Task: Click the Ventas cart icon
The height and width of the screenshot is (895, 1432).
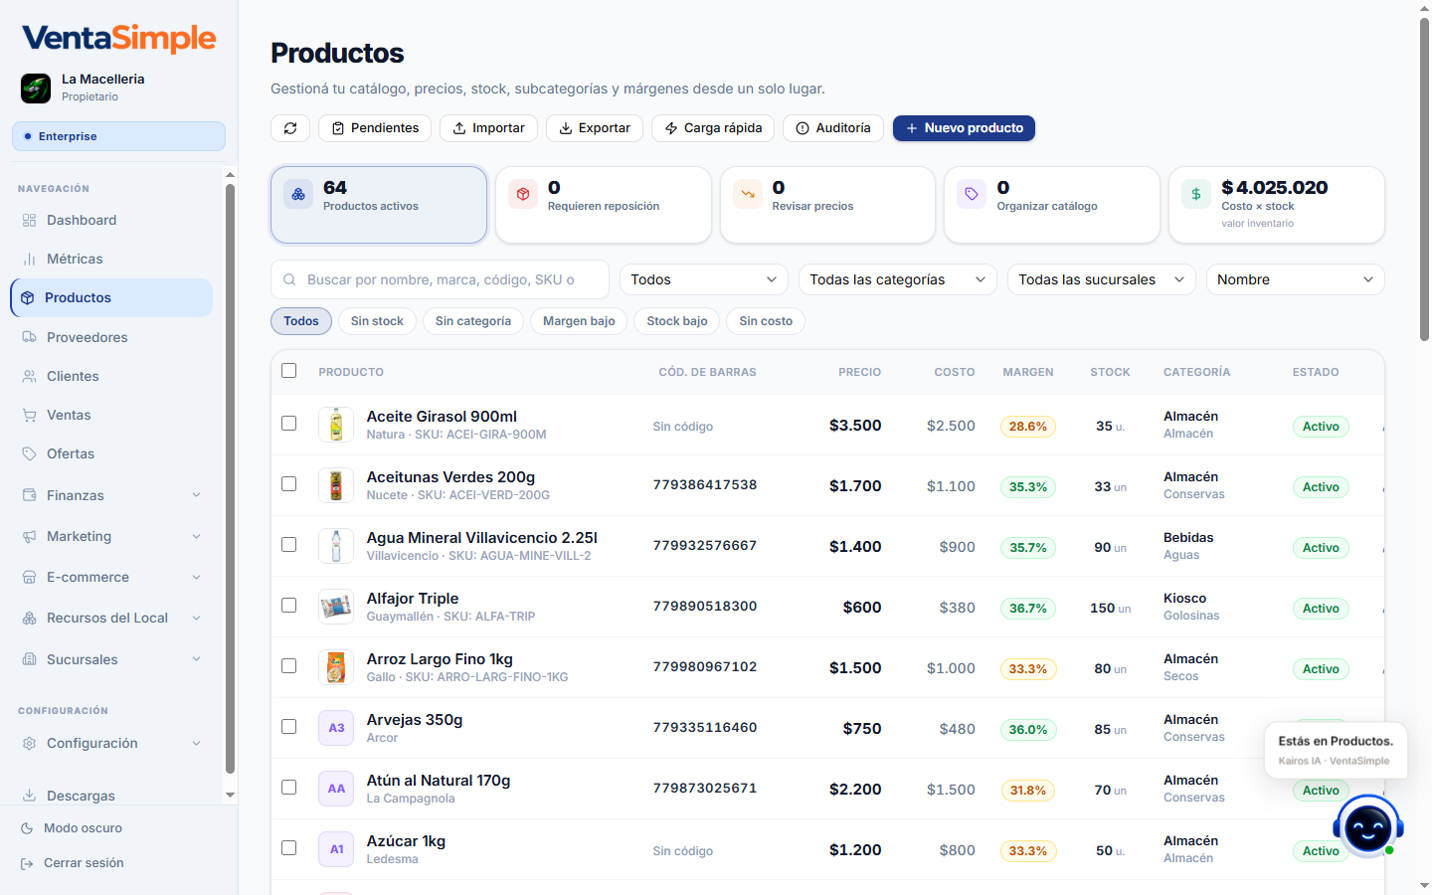Action: 29,415
